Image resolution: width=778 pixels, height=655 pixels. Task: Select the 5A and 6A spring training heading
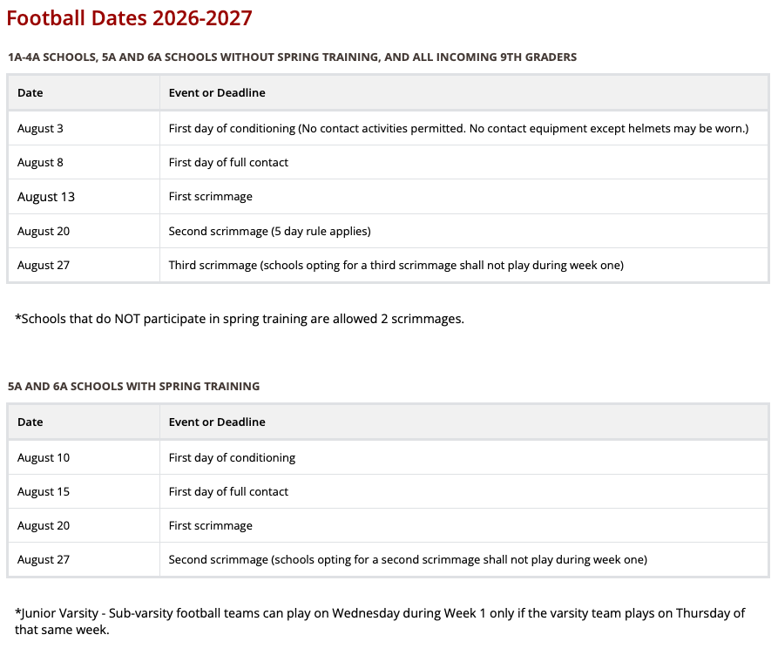[x=133, y=386]
